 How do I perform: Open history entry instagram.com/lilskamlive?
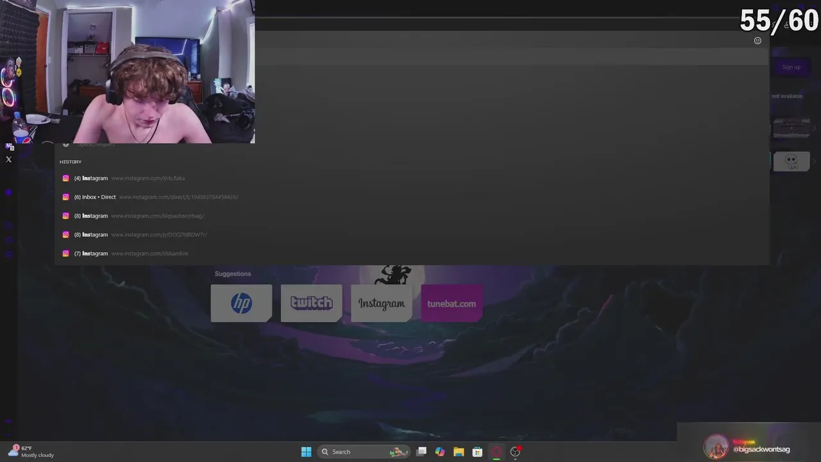412,253
